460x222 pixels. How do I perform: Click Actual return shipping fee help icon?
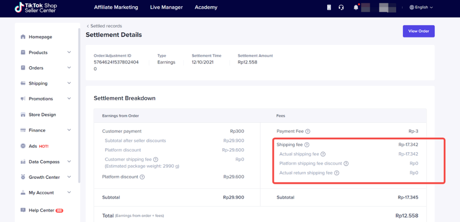[x=337, y=173]
